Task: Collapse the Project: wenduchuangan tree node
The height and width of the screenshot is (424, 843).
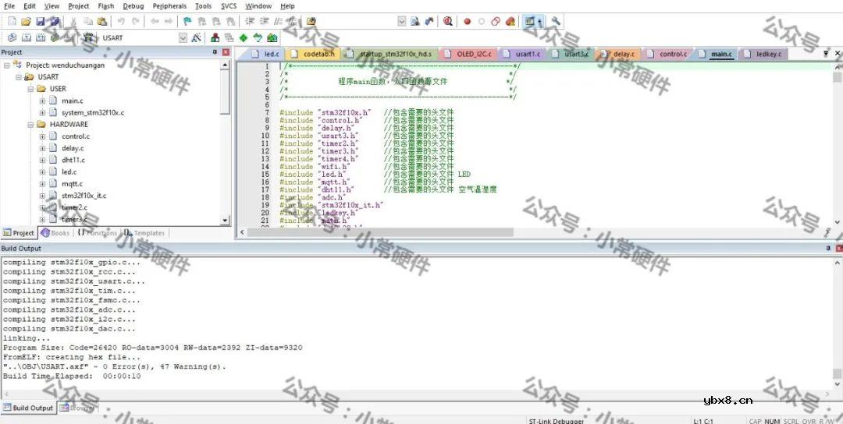Action: point(7,65)
